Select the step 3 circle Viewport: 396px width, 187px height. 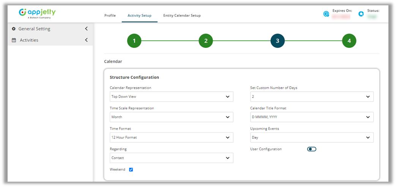pyautogui.click(x=278, y=41)
